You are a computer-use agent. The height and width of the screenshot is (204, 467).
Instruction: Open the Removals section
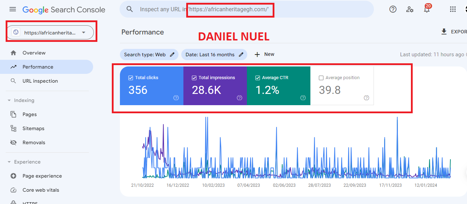pyautogui.click(x=34, y=142)
